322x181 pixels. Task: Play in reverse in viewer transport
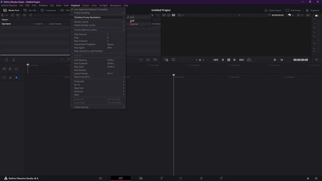tap(222, 60)
